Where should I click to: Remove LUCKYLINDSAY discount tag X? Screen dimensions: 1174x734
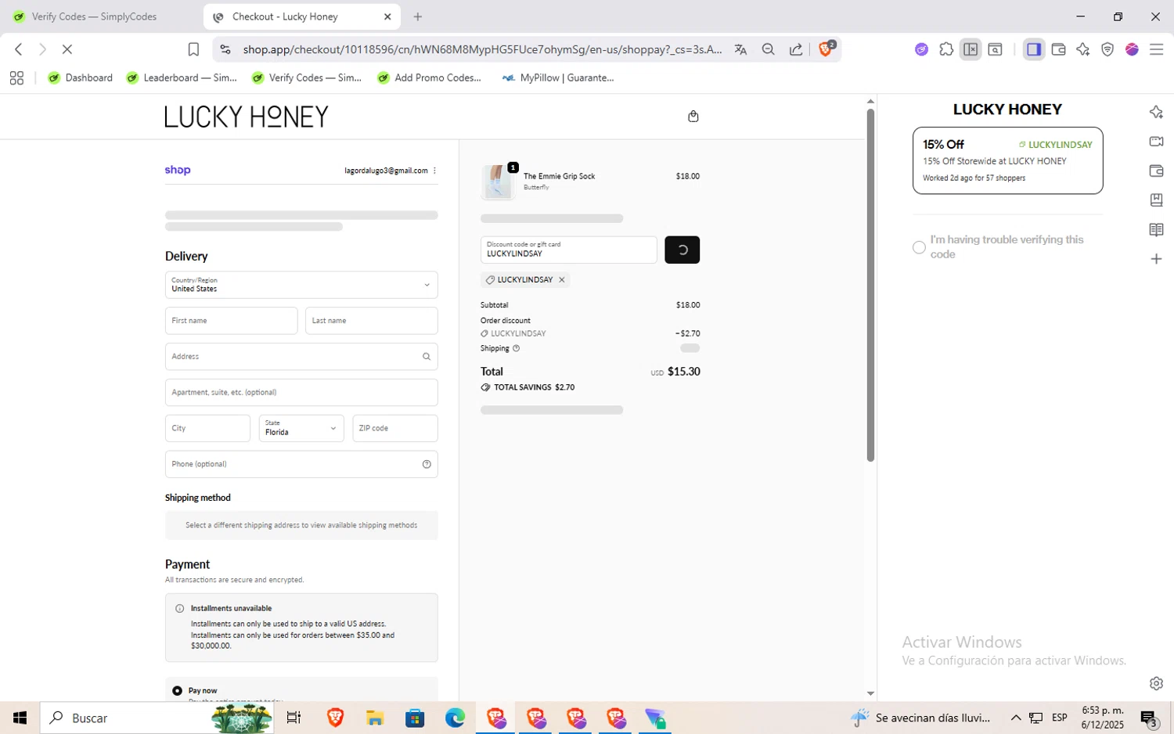562,279
